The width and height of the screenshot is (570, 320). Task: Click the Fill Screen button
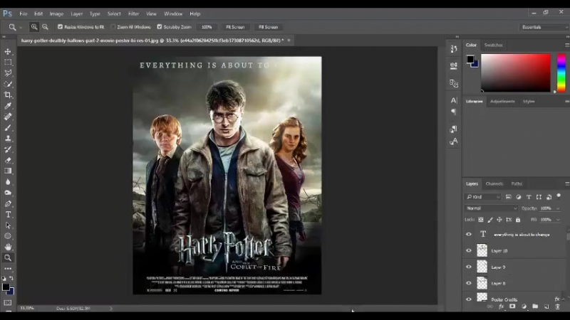(269, 27)
